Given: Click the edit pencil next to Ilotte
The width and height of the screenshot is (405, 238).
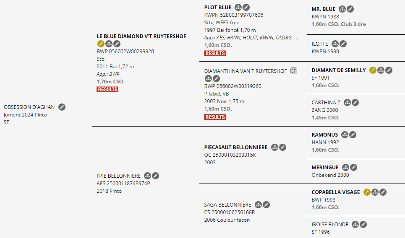Looking at the screenshot, I should (343, 44).
